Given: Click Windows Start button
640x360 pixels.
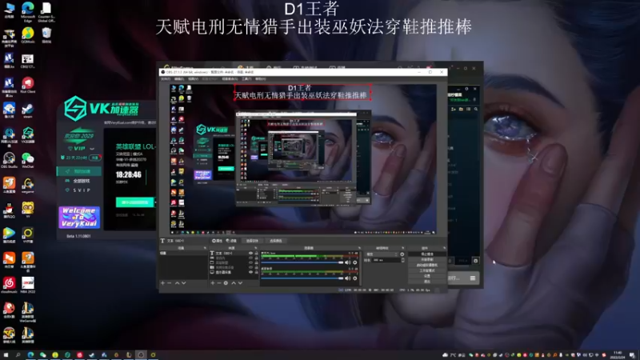Looking at the screenshot, I should point(6,355).
